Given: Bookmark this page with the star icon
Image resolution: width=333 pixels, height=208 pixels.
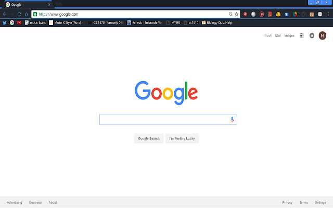Looking at the screenshot, I should [x=236, y=14].
